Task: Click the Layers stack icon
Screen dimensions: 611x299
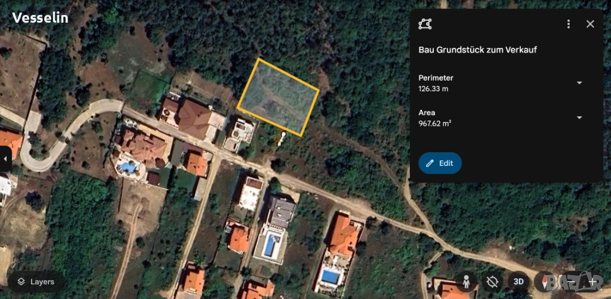Action: point(21,282)
